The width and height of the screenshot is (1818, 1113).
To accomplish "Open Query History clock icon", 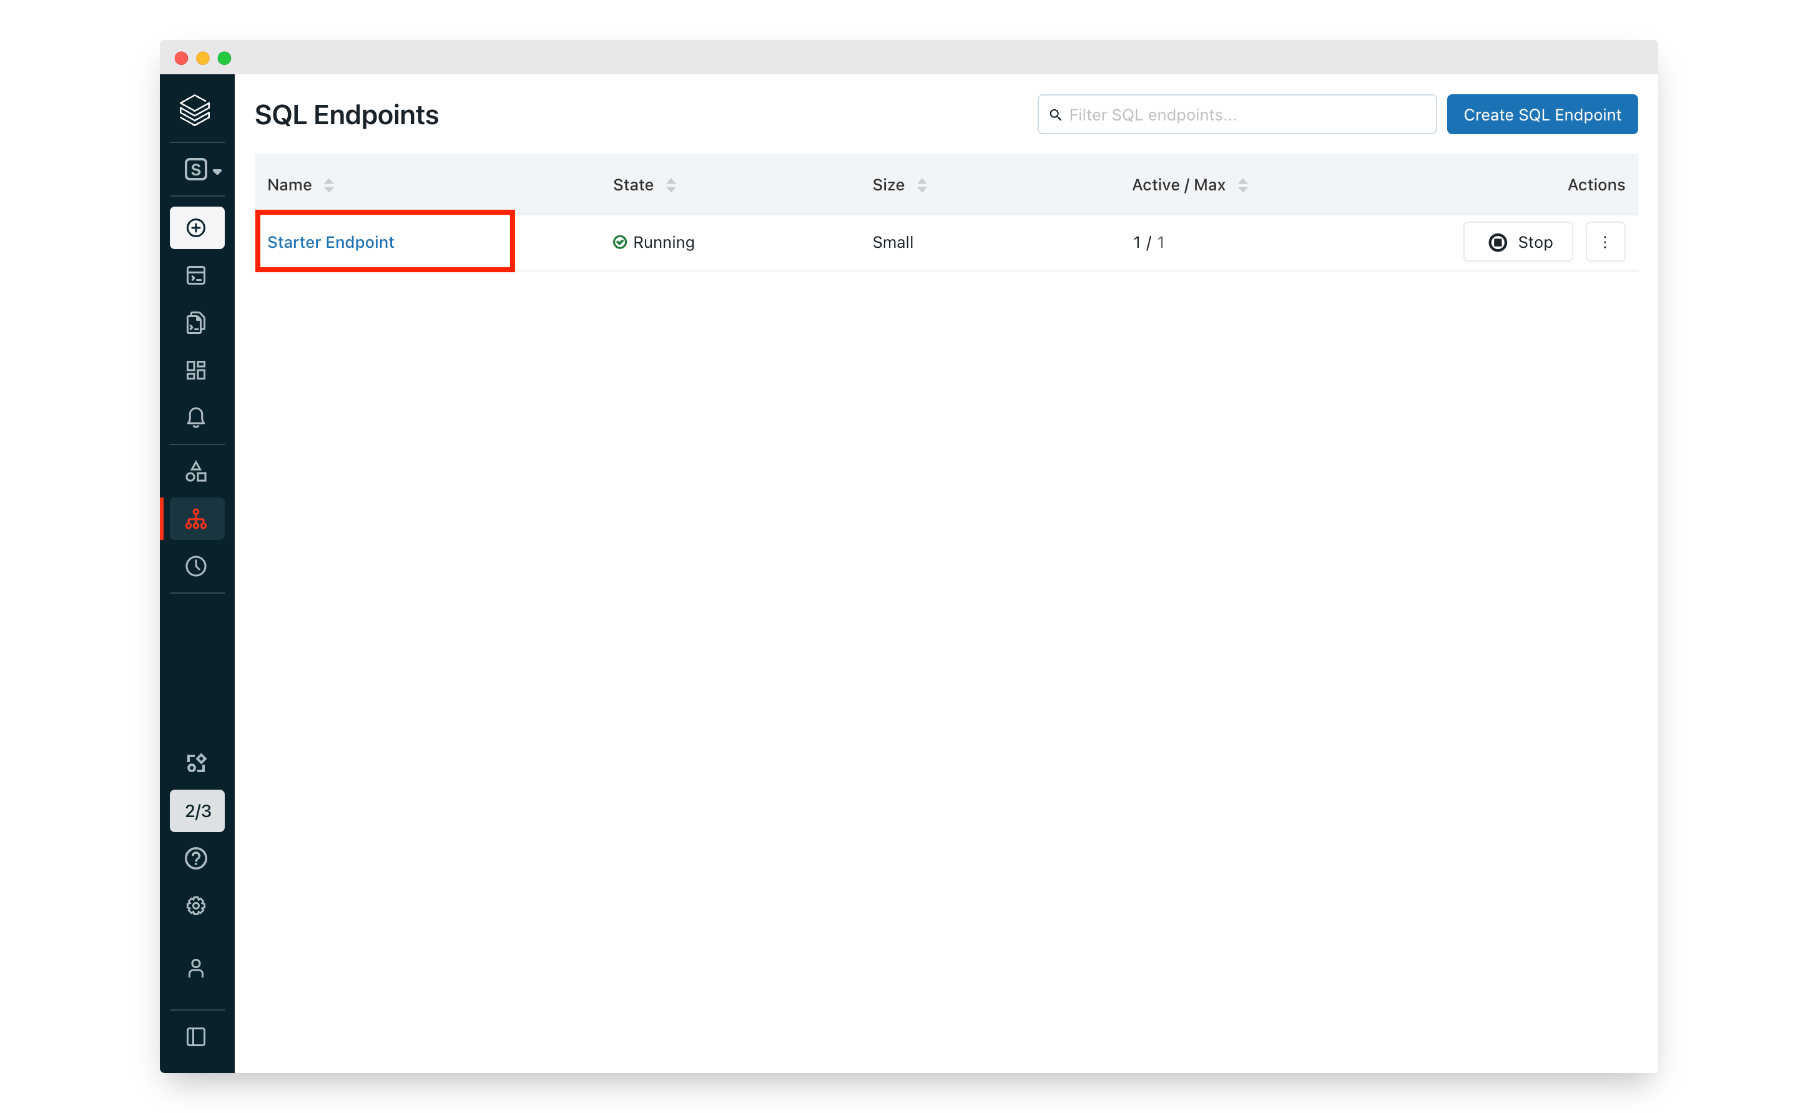I will (x=196, y=566).
